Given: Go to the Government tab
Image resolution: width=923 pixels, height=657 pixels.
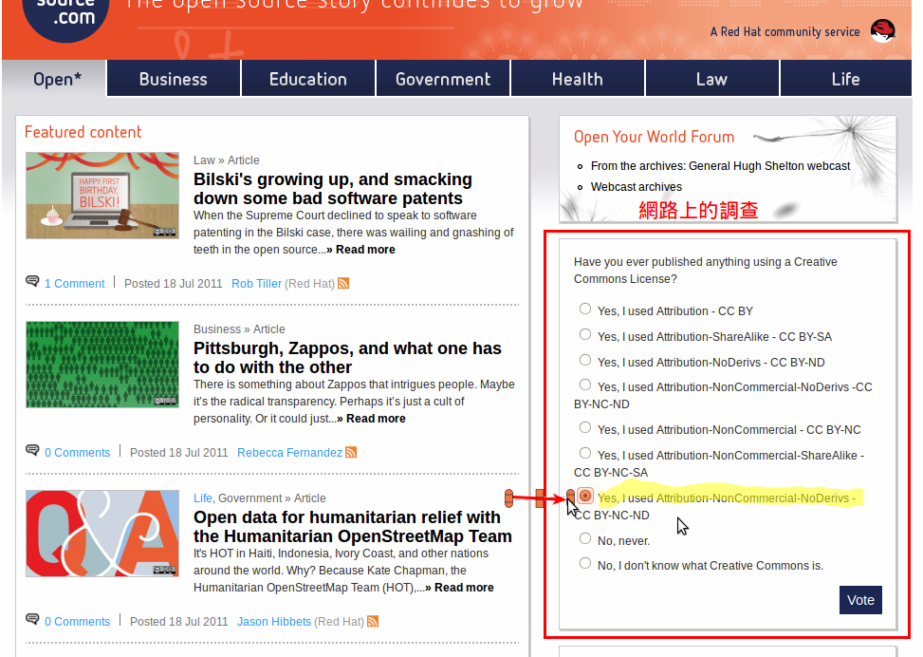Looking at the screenshot, I should click(x=443, y=79).
